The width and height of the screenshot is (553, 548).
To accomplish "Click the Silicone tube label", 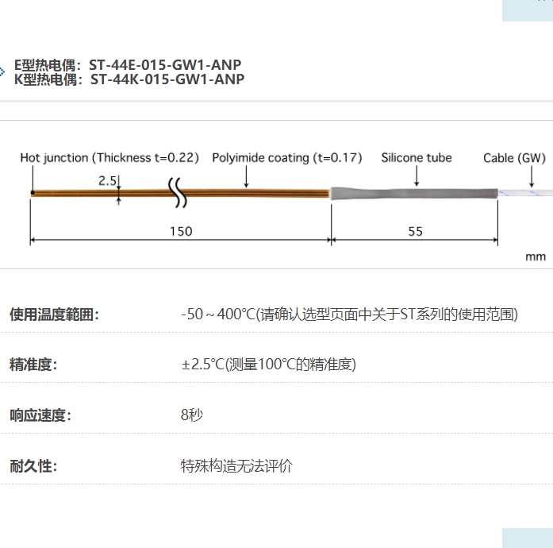I will 417,158.
